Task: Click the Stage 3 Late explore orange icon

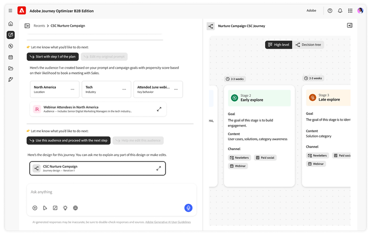Action: pyautogui.click(x=313, y=97)
